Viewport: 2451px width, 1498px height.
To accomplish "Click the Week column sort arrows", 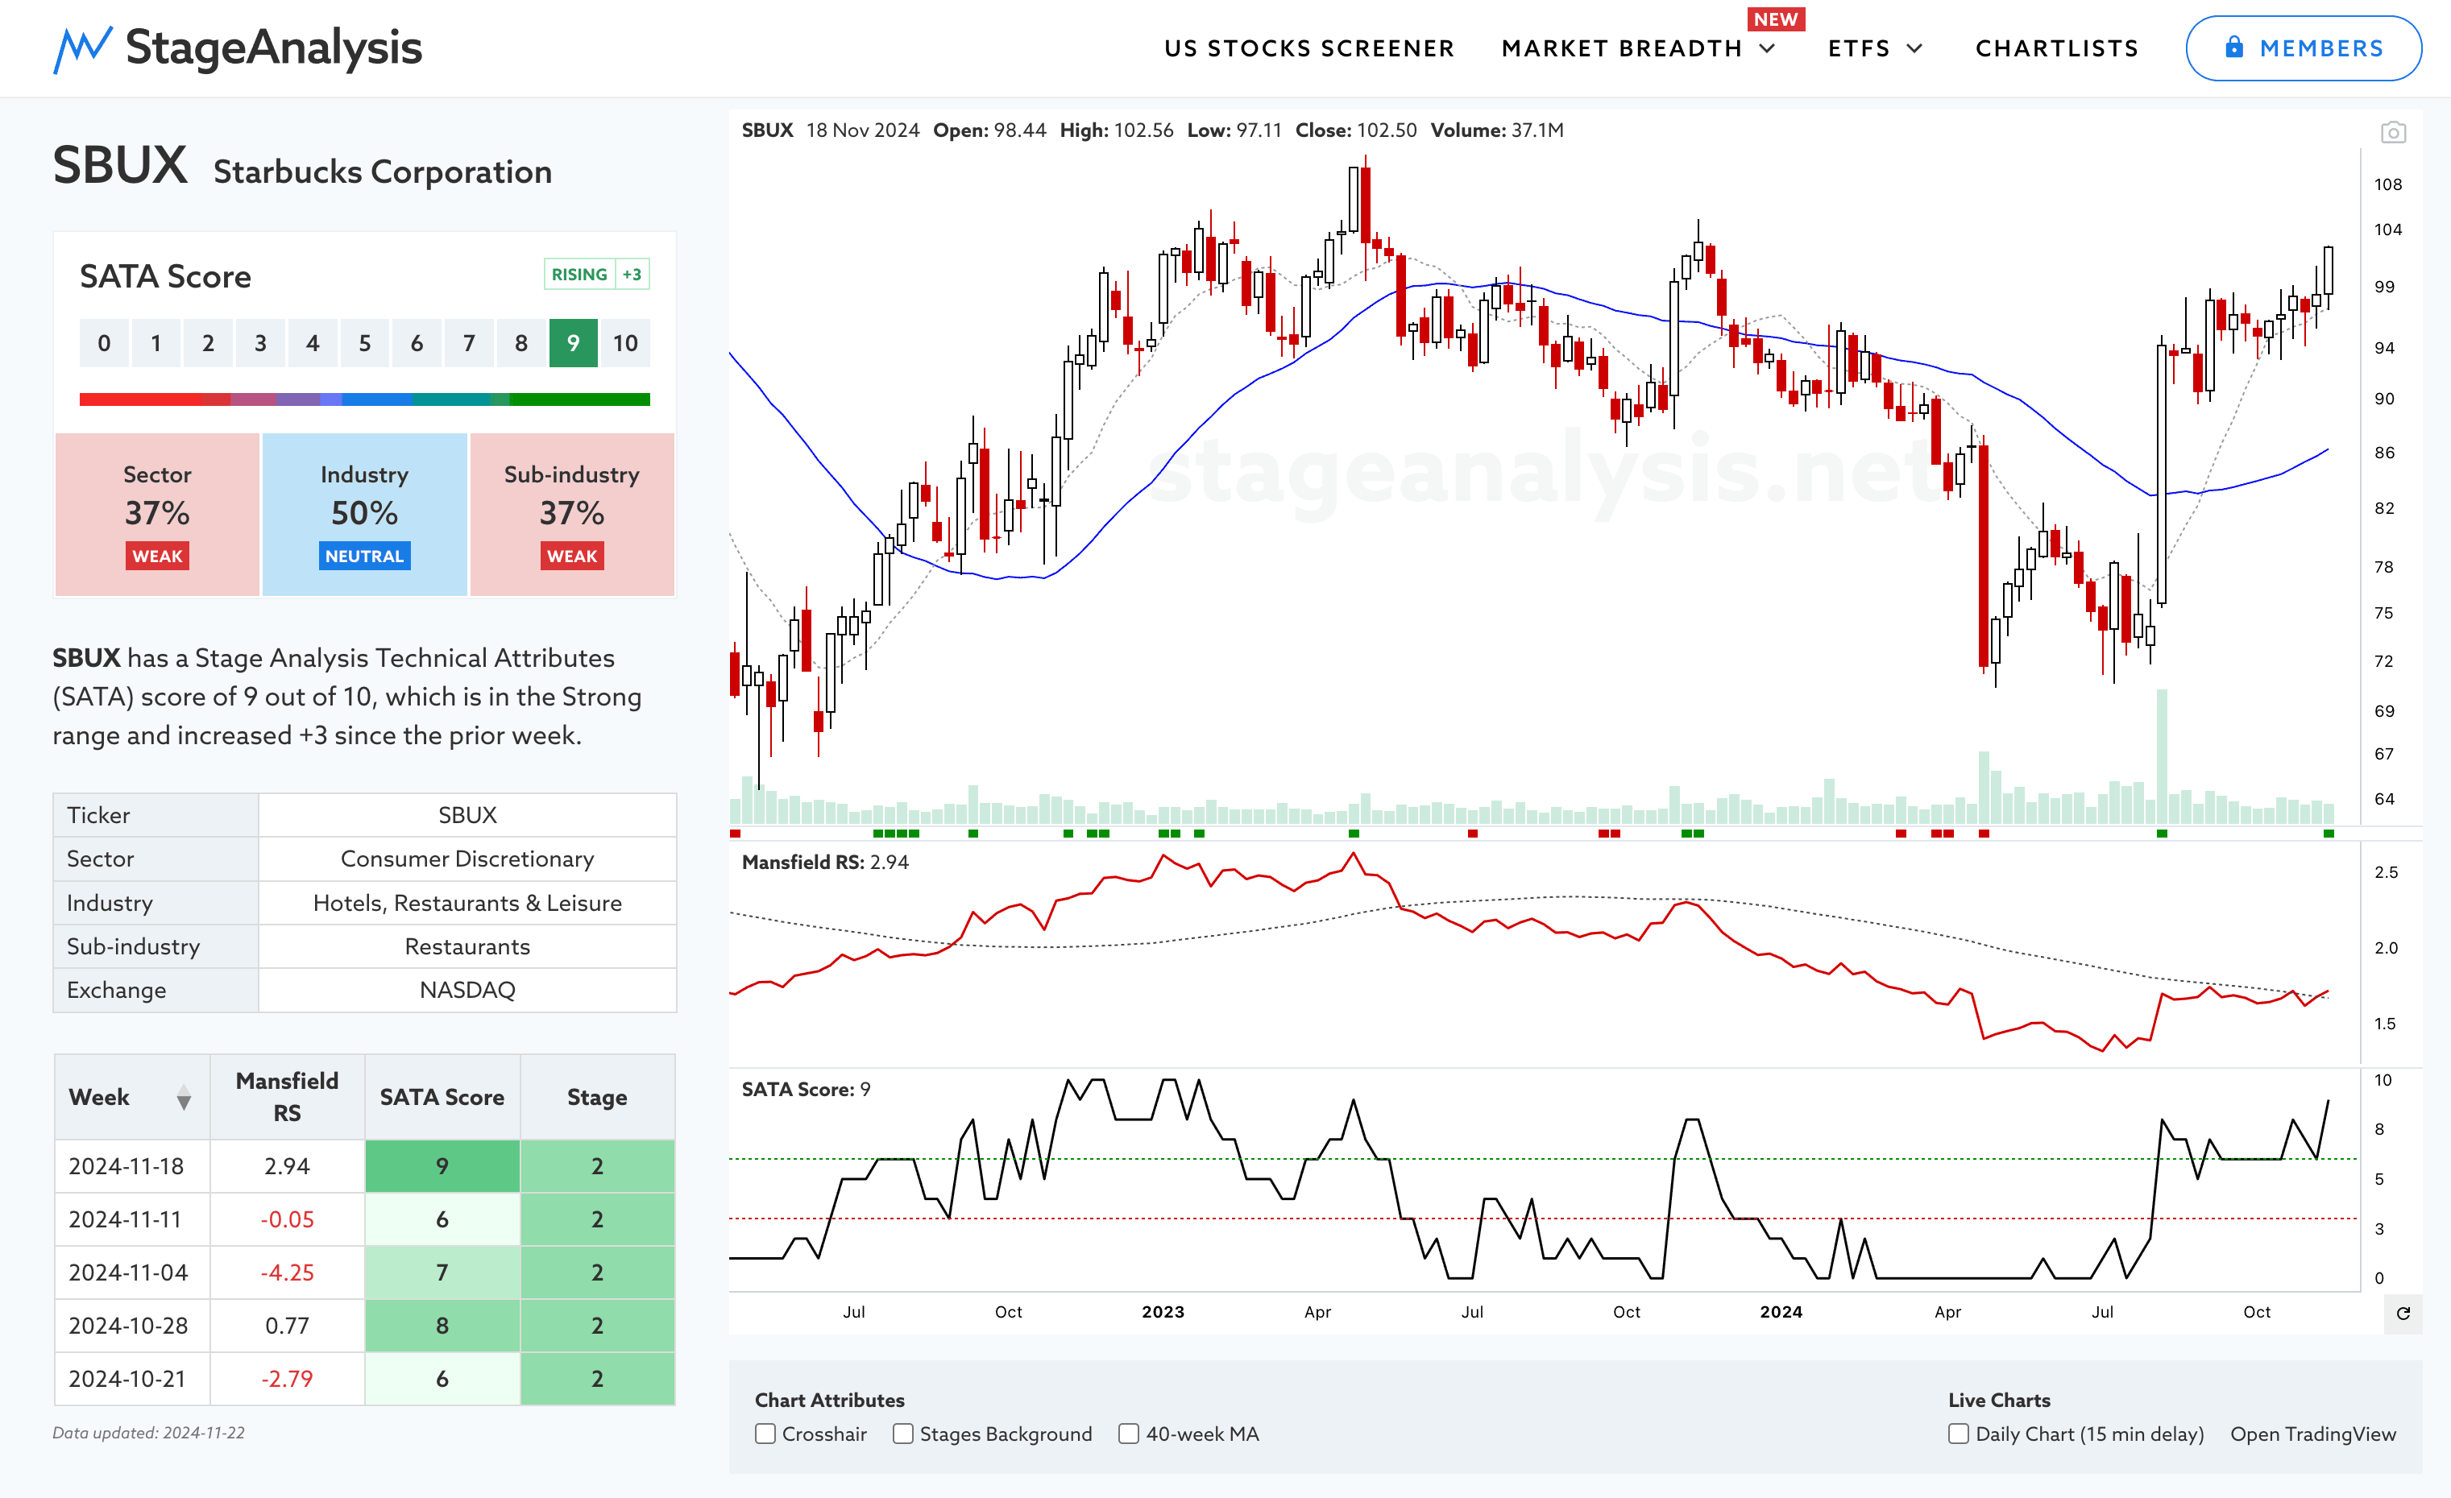I will point(183,1099).
